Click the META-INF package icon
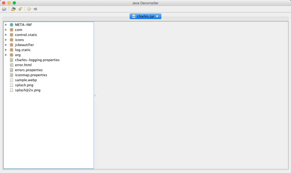 point(11,25)
